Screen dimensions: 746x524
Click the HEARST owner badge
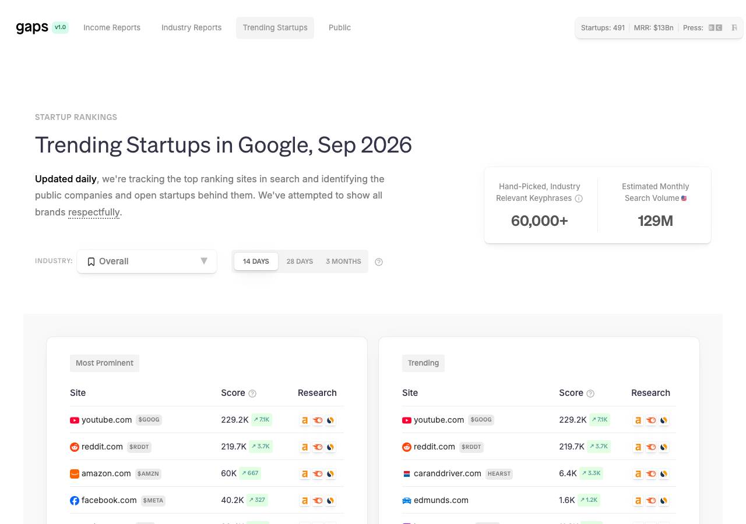point(499,474)
